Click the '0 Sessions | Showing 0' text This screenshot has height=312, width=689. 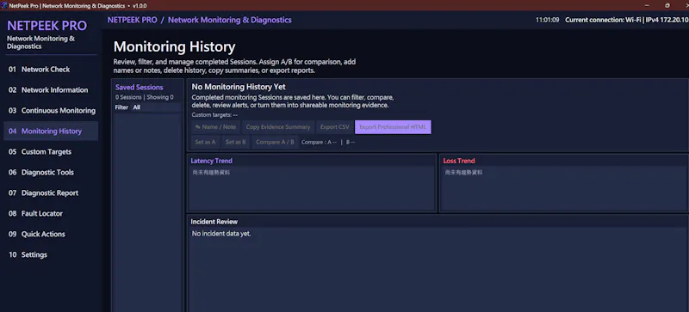coord(145,97)
